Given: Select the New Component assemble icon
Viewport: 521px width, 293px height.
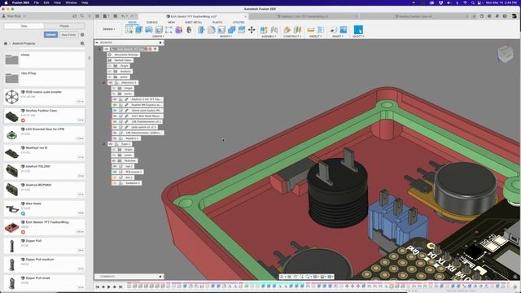Looking at the screenshot, I should pos(264,30).
